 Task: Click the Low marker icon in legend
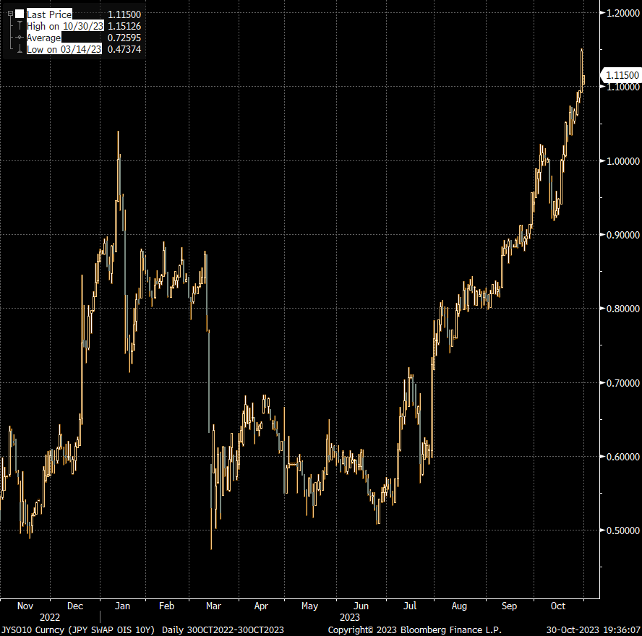(x=20, y=49)
